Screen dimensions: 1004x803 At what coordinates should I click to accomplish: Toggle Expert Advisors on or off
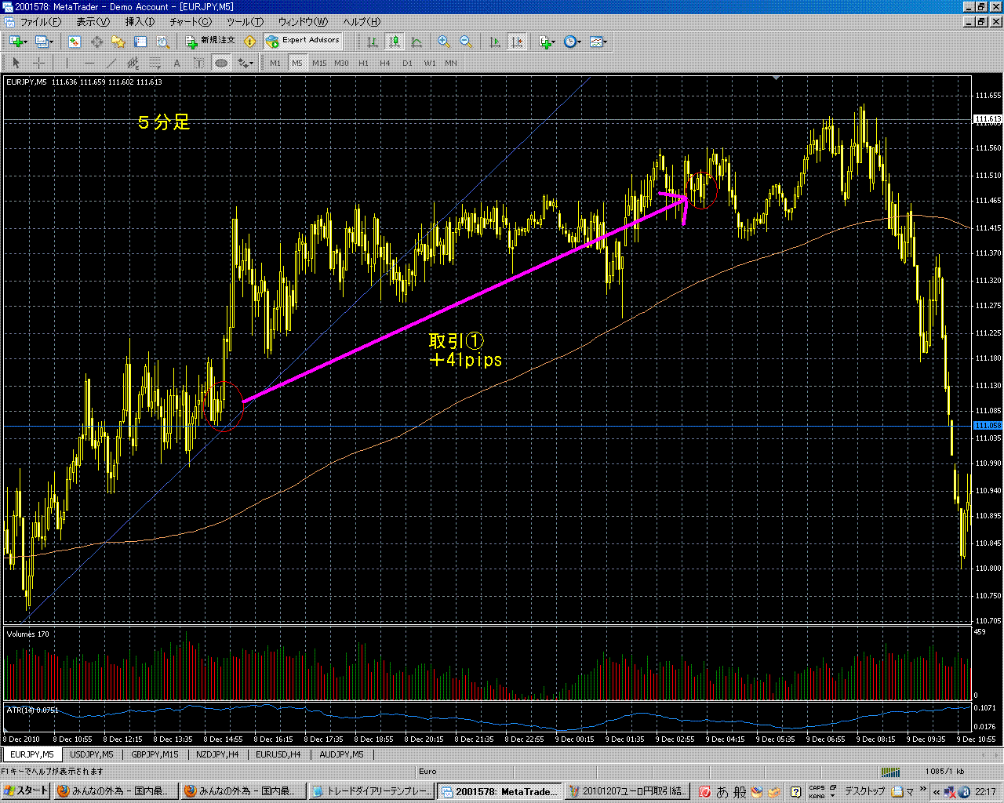tap(304, 41)
